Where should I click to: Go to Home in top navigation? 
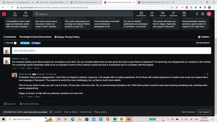15,14
